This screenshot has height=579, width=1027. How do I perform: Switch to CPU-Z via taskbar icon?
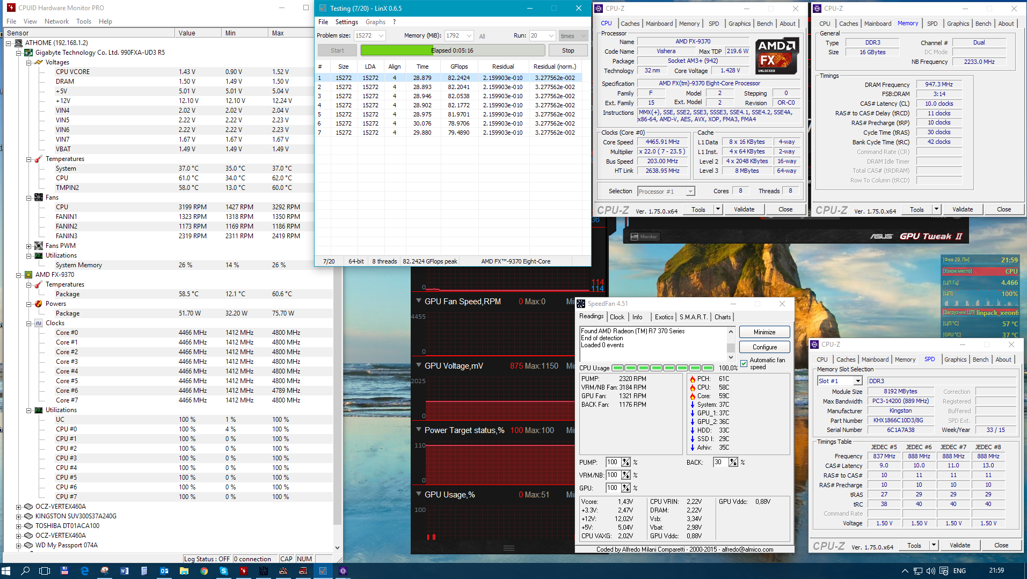pyautogui.click(x=343, y=571)
